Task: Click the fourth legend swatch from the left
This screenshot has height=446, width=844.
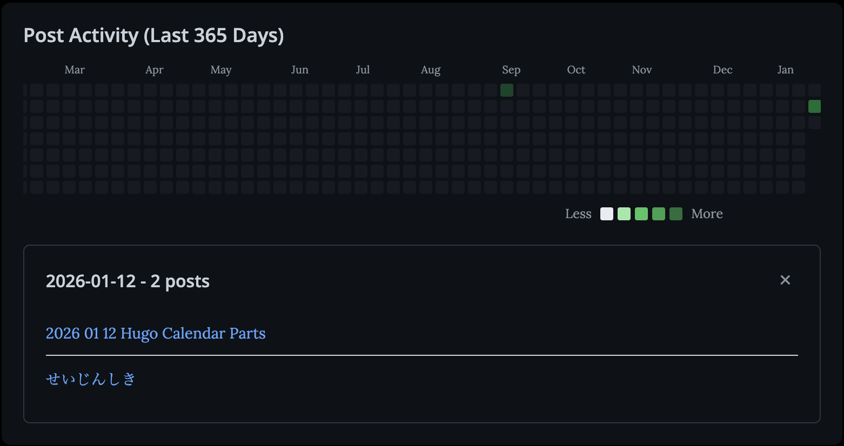Action: point(659,214)
